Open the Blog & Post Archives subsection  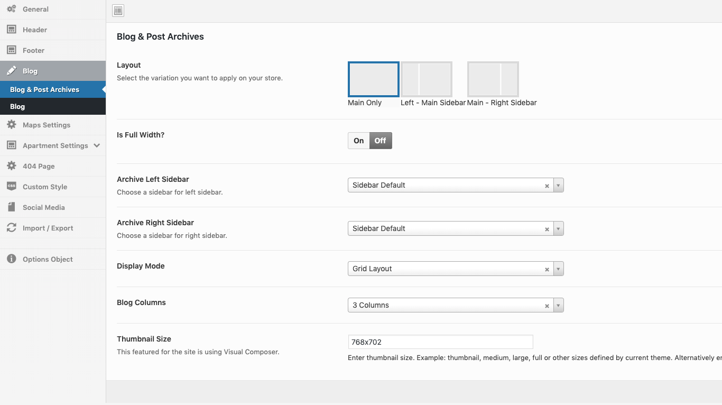click(45, 89)
